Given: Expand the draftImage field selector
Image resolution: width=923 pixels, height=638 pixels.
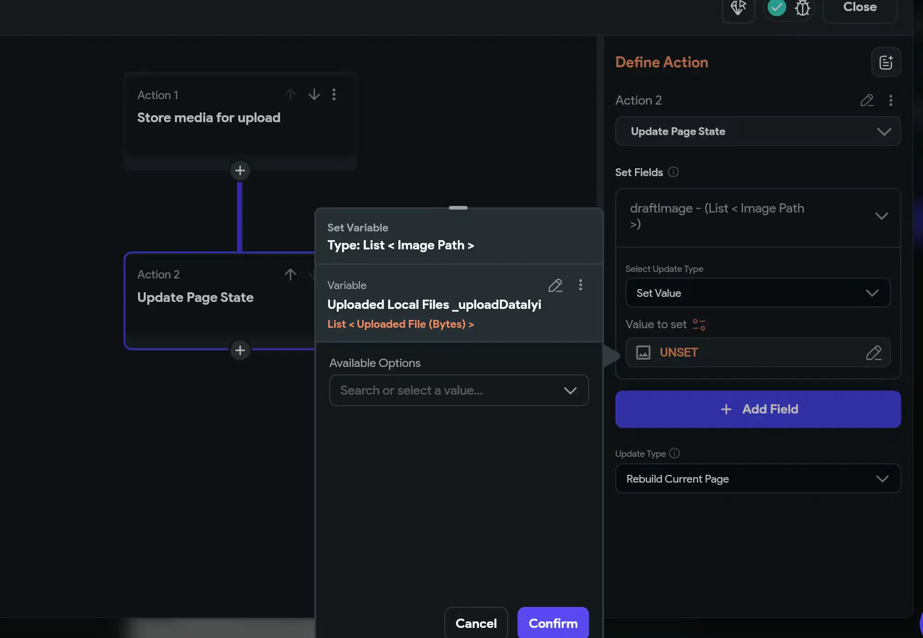Looking at the screenshot, I should [758, 216].
